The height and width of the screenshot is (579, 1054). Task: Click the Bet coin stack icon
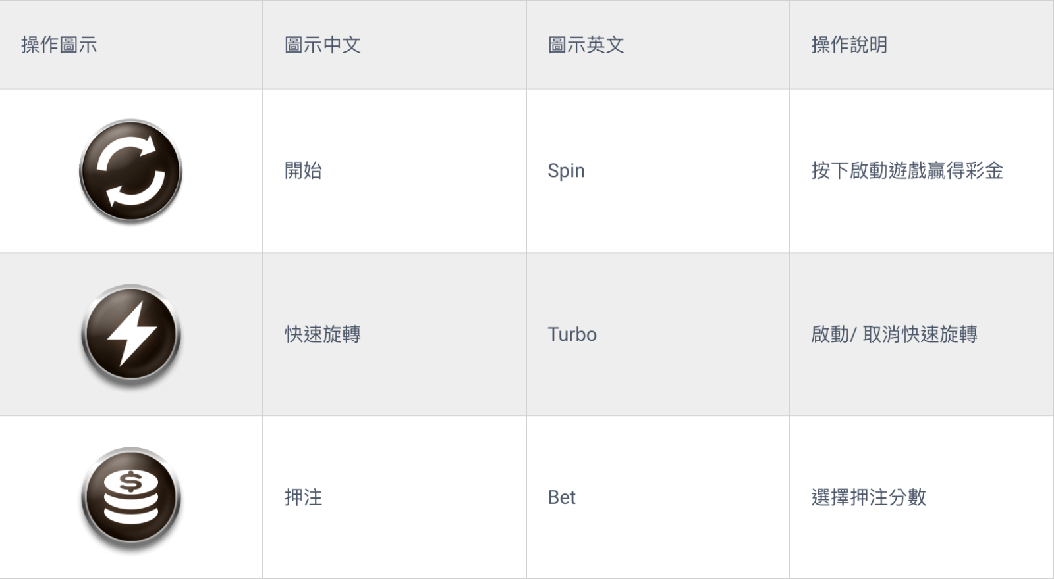131,498
